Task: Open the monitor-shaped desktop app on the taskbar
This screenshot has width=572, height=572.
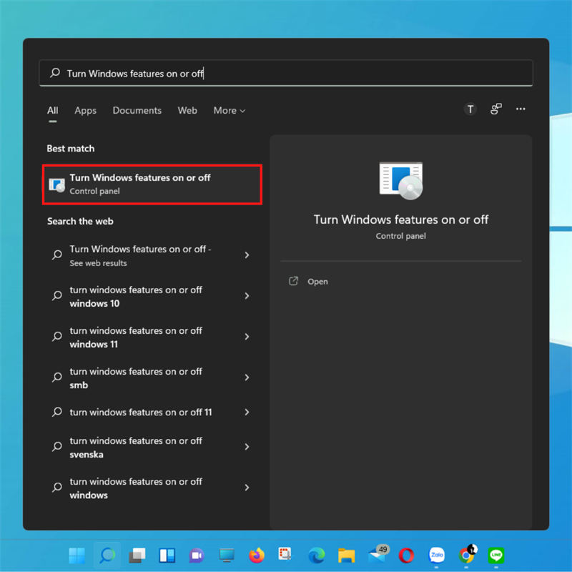Action: [x=227, y=556]
